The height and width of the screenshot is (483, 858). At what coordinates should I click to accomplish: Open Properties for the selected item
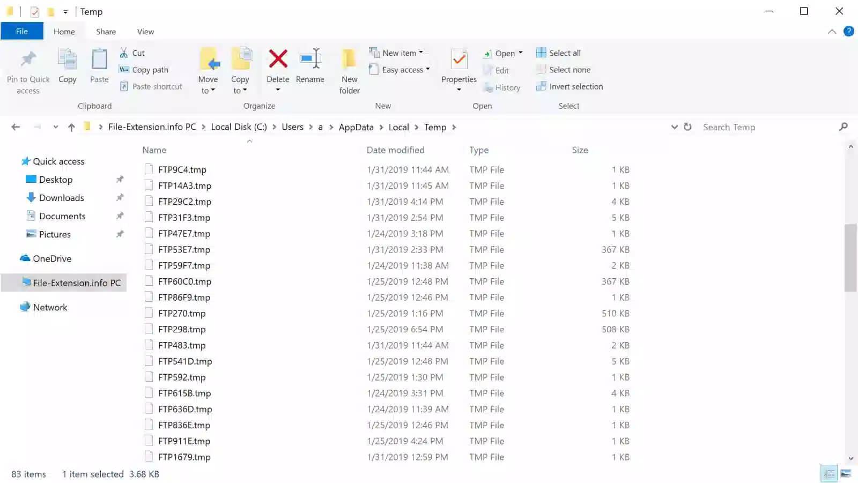tap(458, 67)
